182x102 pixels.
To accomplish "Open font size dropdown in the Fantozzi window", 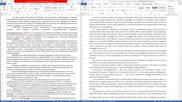I will 103,7.
